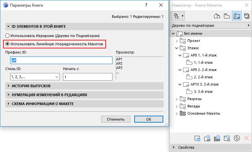Click the Просмотр preview list box

click(140, 68)
